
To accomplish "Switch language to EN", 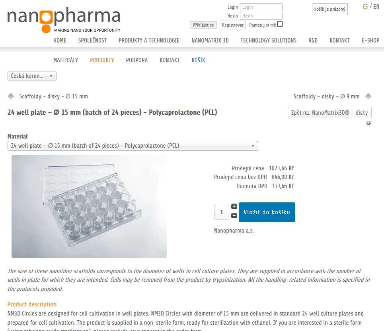I will 376,7.
